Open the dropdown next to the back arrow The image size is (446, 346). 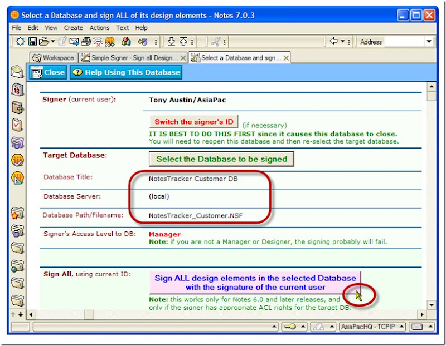coord(343,41)
